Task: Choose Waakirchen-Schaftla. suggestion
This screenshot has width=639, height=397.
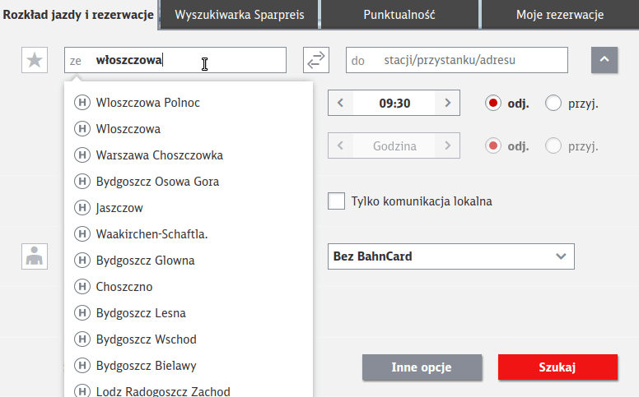Action: tap(189, 234)
